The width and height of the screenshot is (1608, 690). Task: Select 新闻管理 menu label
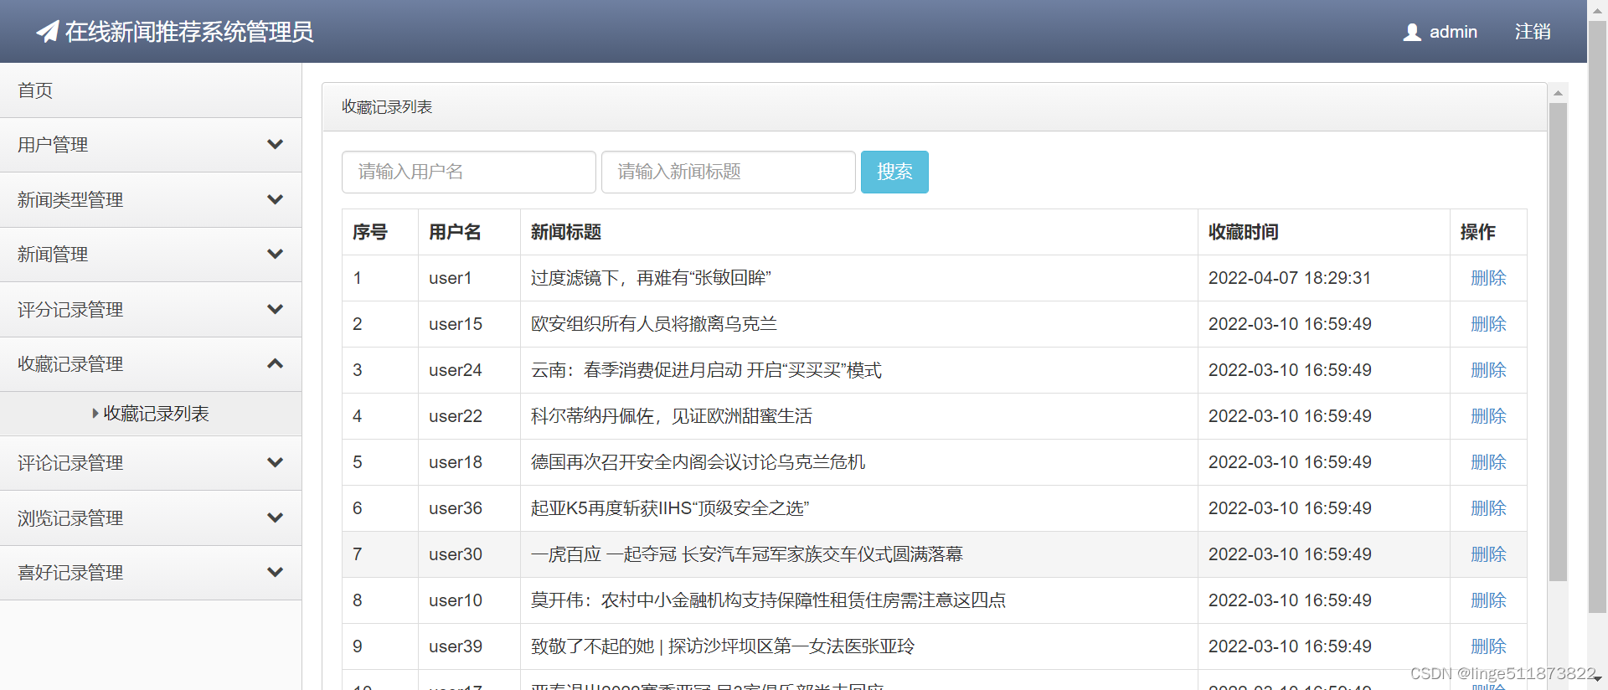[x=53, y=255]
